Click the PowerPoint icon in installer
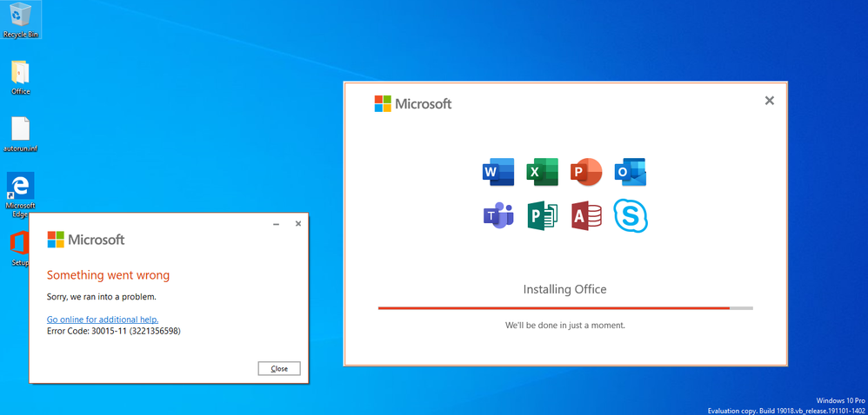 tap(586, 172)
